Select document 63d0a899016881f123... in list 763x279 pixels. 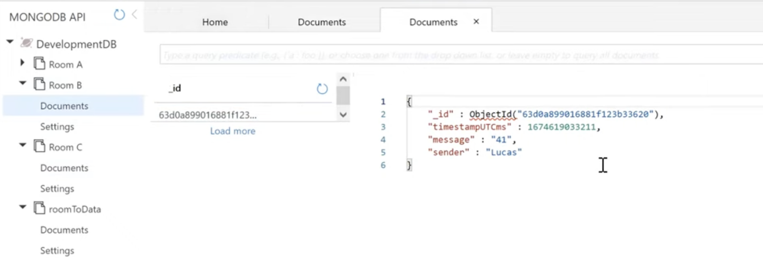pyautogui.click(x=207, y=115)
